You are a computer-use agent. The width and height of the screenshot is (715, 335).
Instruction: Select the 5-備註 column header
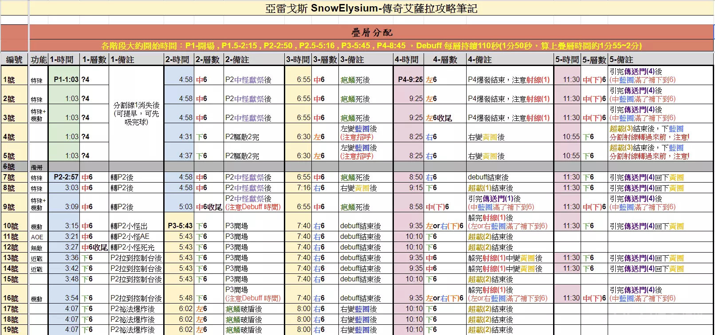coord(661,60)
